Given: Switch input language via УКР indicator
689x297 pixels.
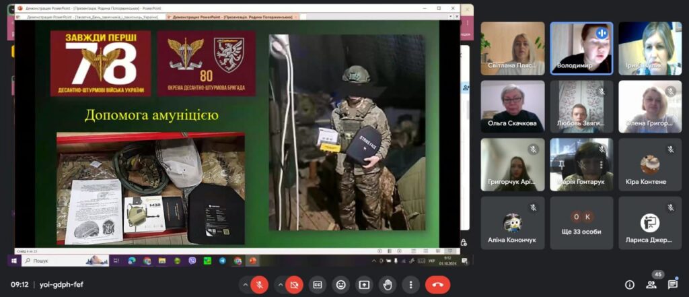Looking at the screenshot, I should point(431,261).
